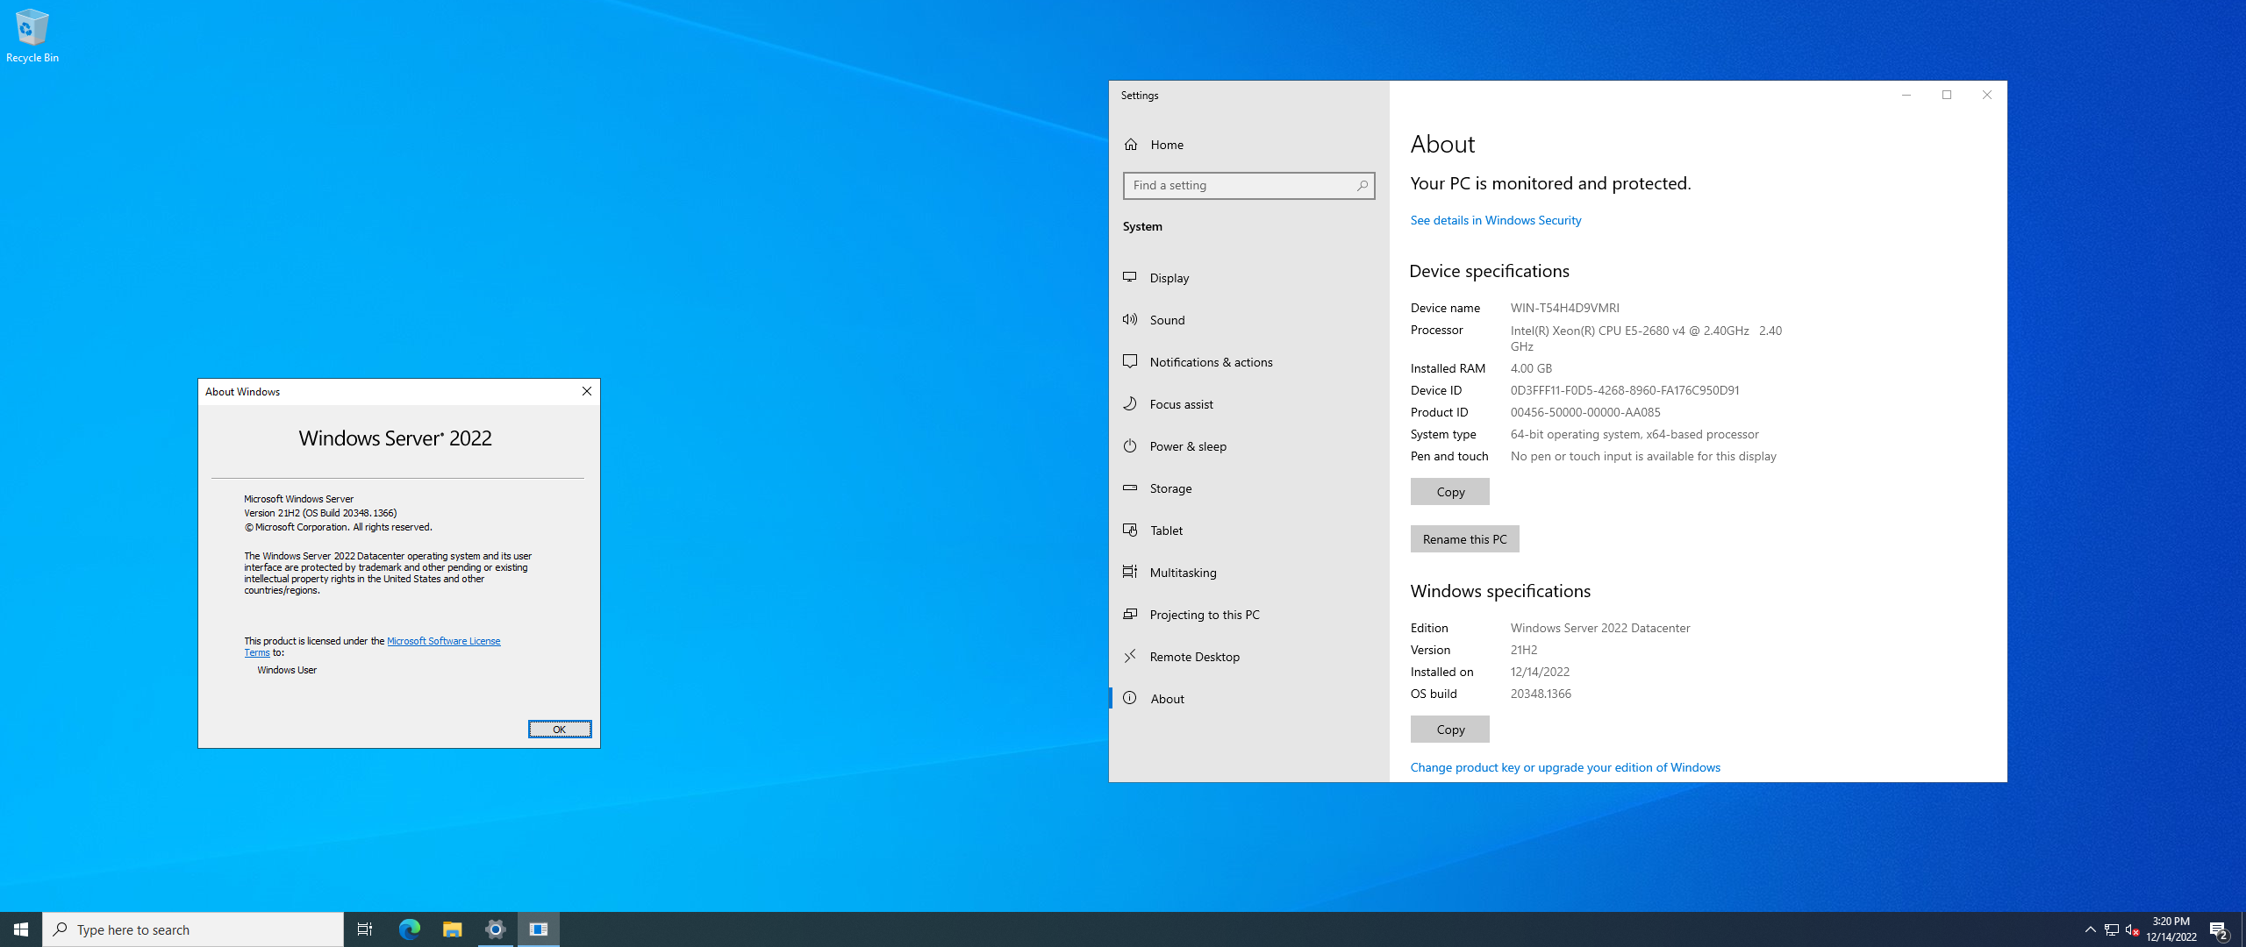Click the Find a setting search box
Image resolution: width=2246 pixels, height=947 pixels.
[1248, 185]
